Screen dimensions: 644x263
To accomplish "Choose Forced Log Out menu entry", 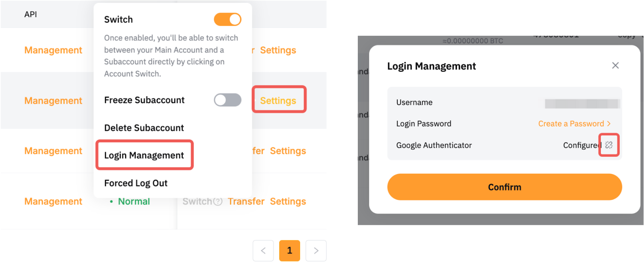I will click(136, 183).
